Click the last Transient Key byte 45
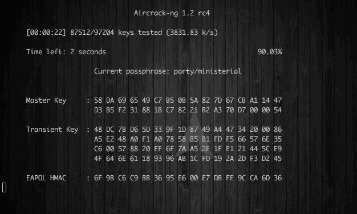Image resolution: width=357 pixels, height=214 pixels. pos(278,159)
